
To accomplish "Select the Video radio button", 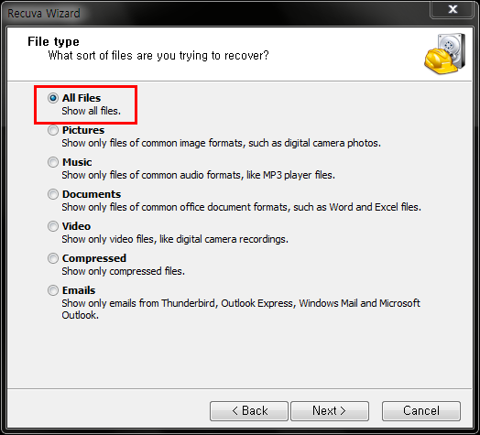I will click(53, 226).
